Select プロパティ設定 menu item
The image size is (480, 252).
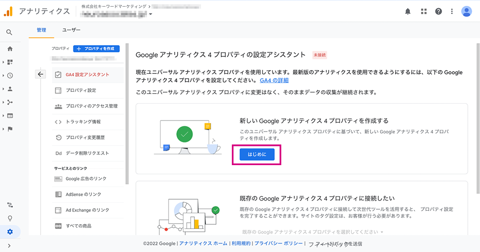pyautogui.click(x=88, y=91)
